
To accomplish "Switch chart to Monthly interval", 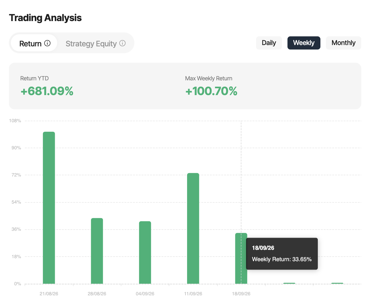I will (344, 43).
